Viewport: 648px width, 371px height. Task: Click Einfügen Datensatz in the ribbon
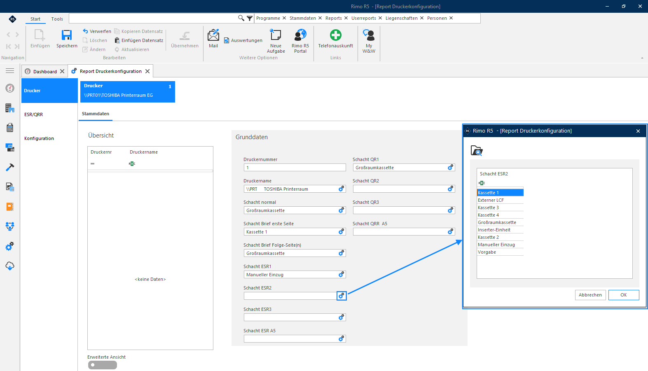click(139, 40)
